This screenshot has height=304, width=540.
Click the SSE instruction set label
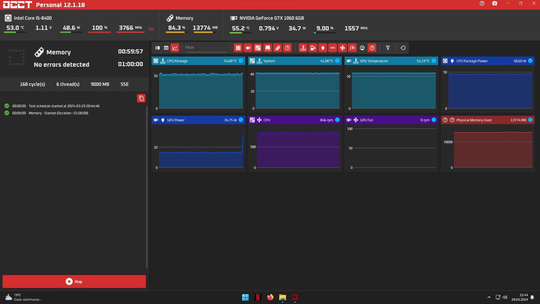click(x=125, y=84)
